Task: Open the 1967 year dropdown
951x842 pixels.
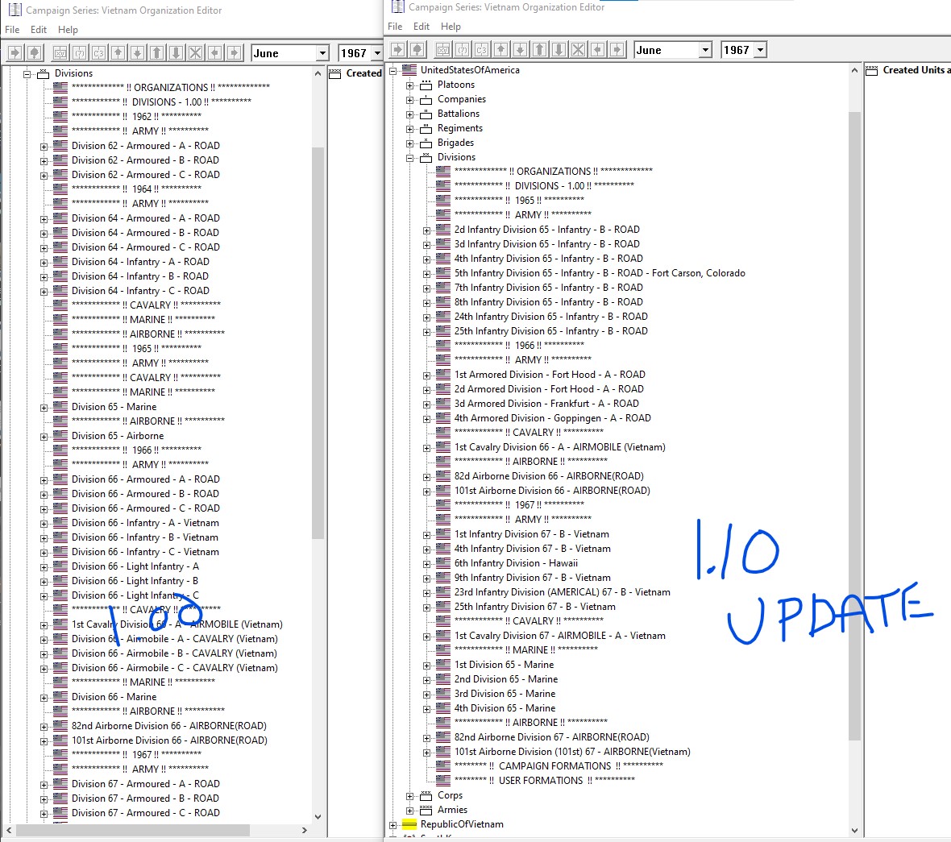Action: [x=760, y=49]
